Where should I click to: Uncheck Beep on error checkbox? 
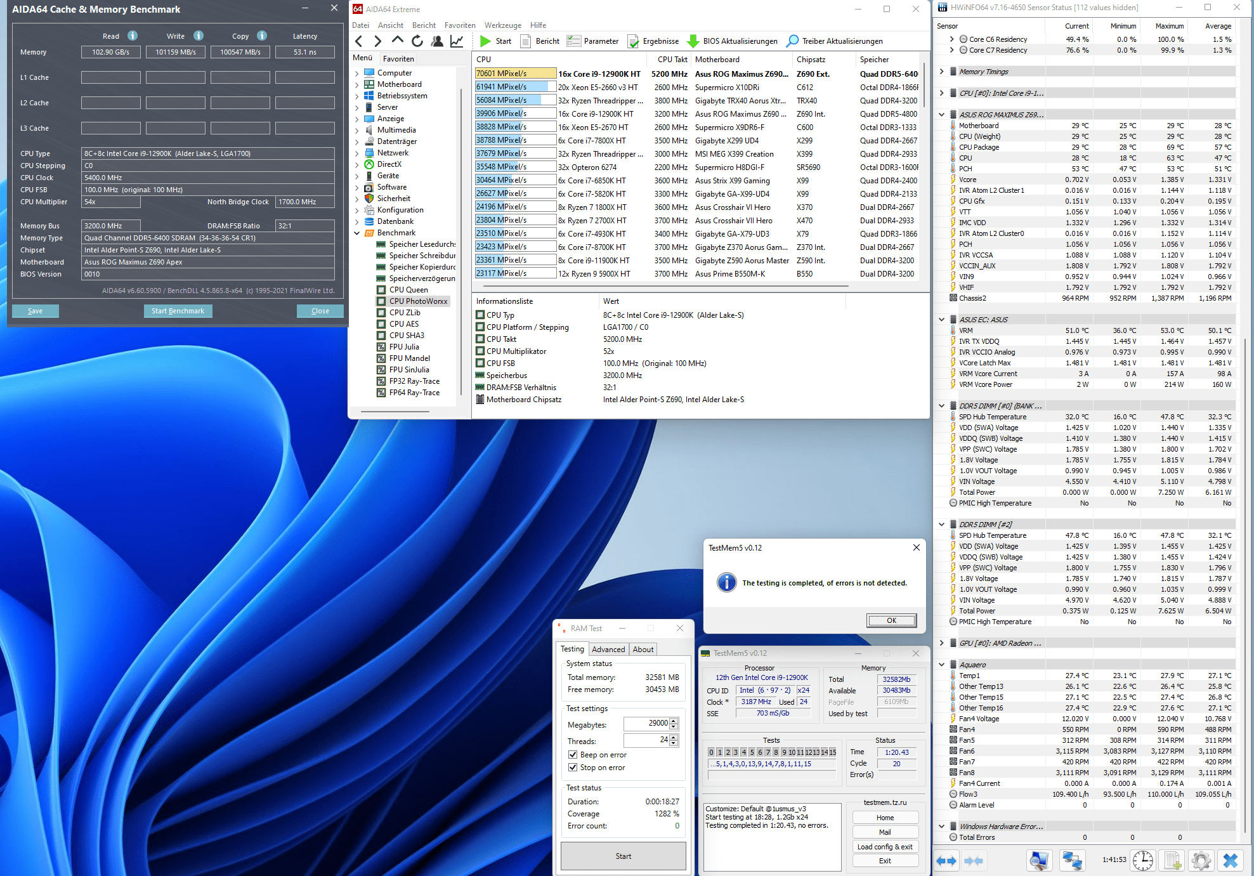[x=573, y=755]
